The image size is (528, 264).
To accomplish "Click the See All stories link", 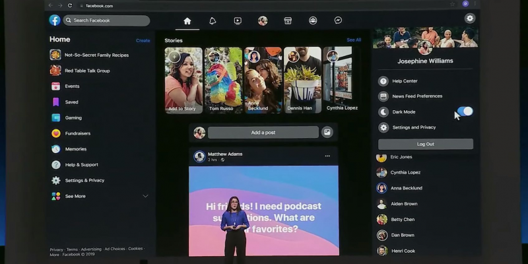I will click(354, 40).
